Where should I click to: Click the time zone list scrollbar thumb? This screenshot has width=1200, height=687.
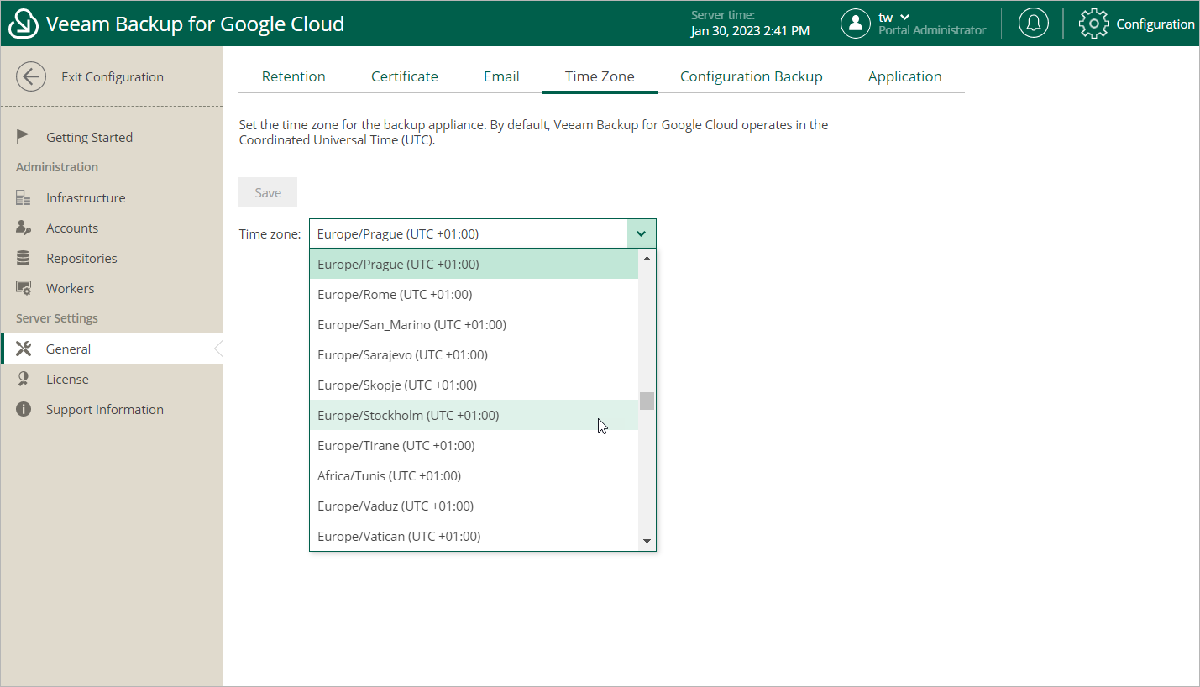pyautogui.click(x=647, y=401)
